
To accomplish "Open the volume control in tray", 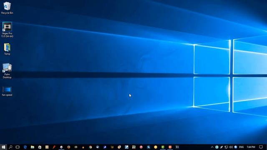I will tap(231, 147).
